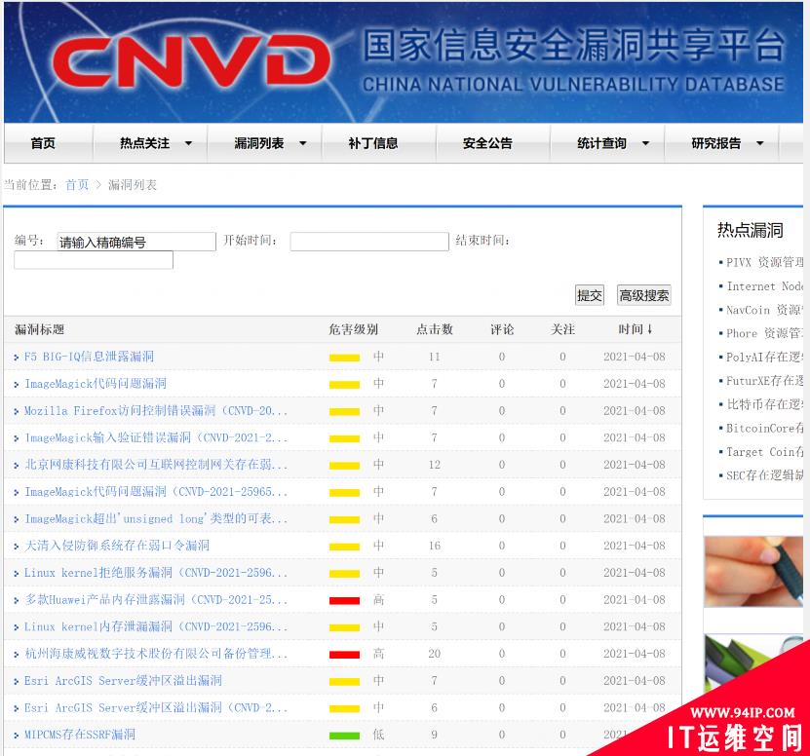Click bullet arrow beside MIPCMS row
The height and width of the screenshot is (756, 810).
16,736
